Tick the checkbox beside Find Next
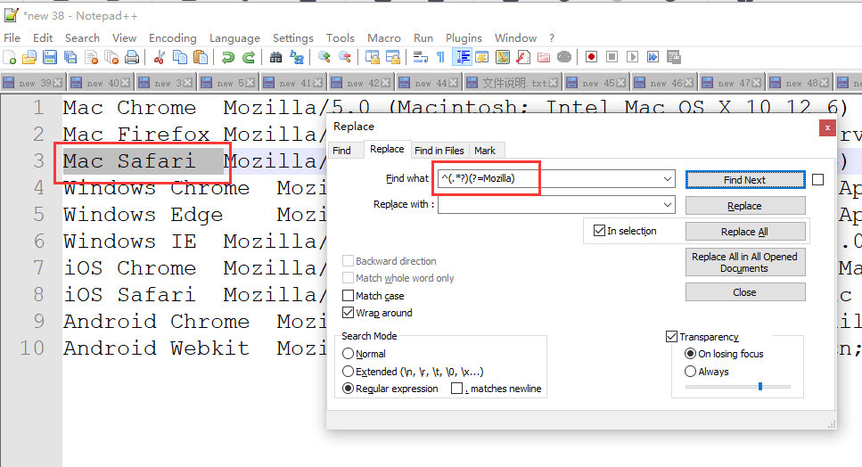 (x=818, y=180)
